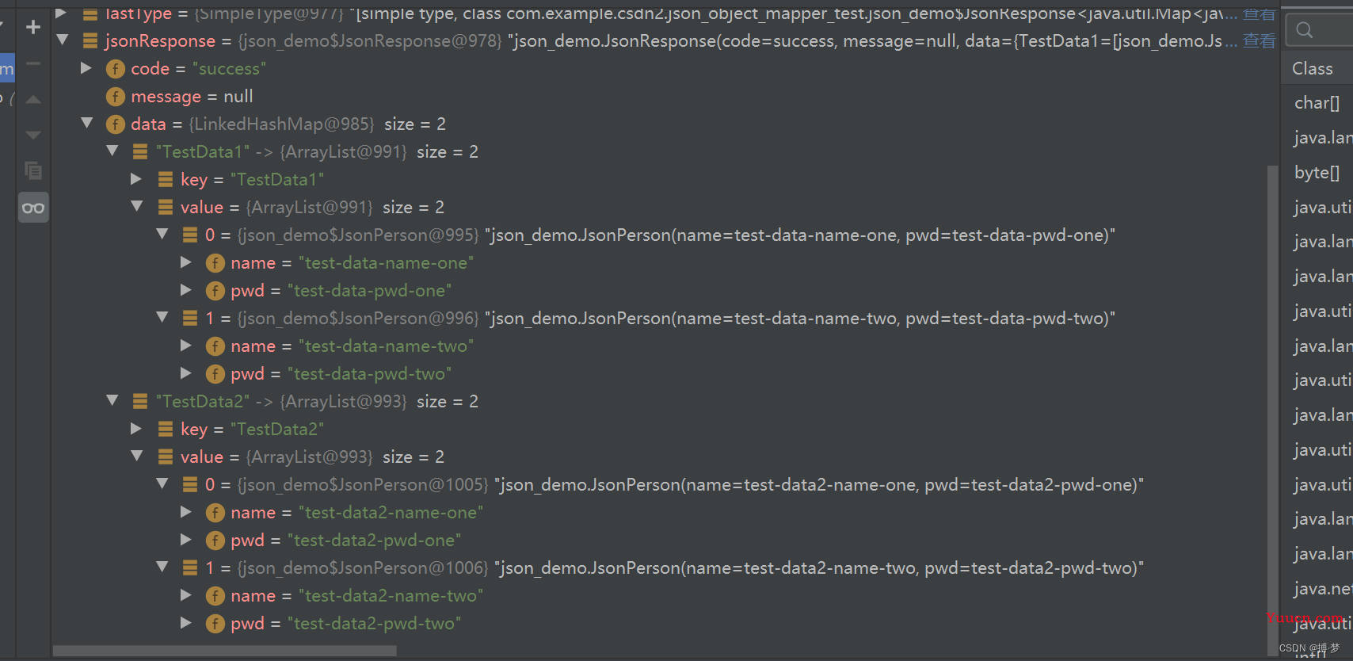Select byte[] in class list

[1317, 173]
